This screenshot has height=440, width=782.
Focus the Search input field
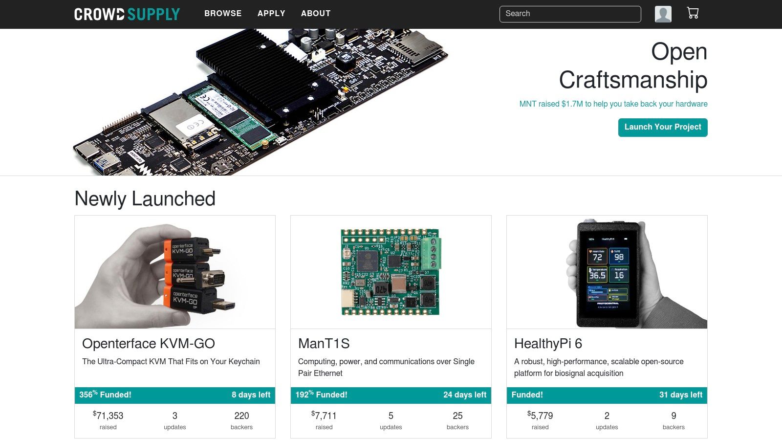[x=570, y=14]
